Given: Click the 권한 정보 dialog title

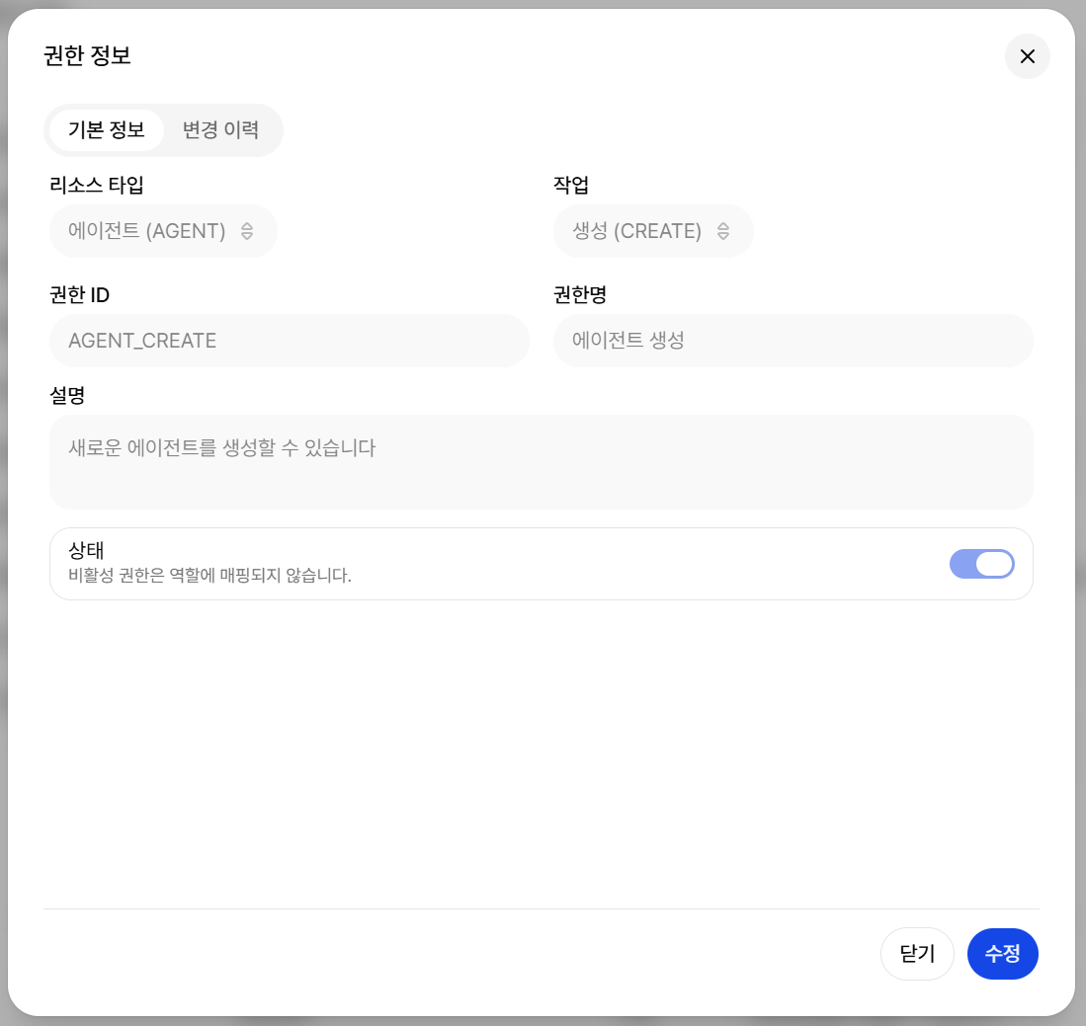Looking at the screenshot, I should pos(87,55).
